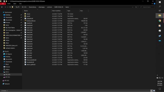This screenshot has width=164, height=92.
Task: Open Windows Start button
Action: [160, 2]
